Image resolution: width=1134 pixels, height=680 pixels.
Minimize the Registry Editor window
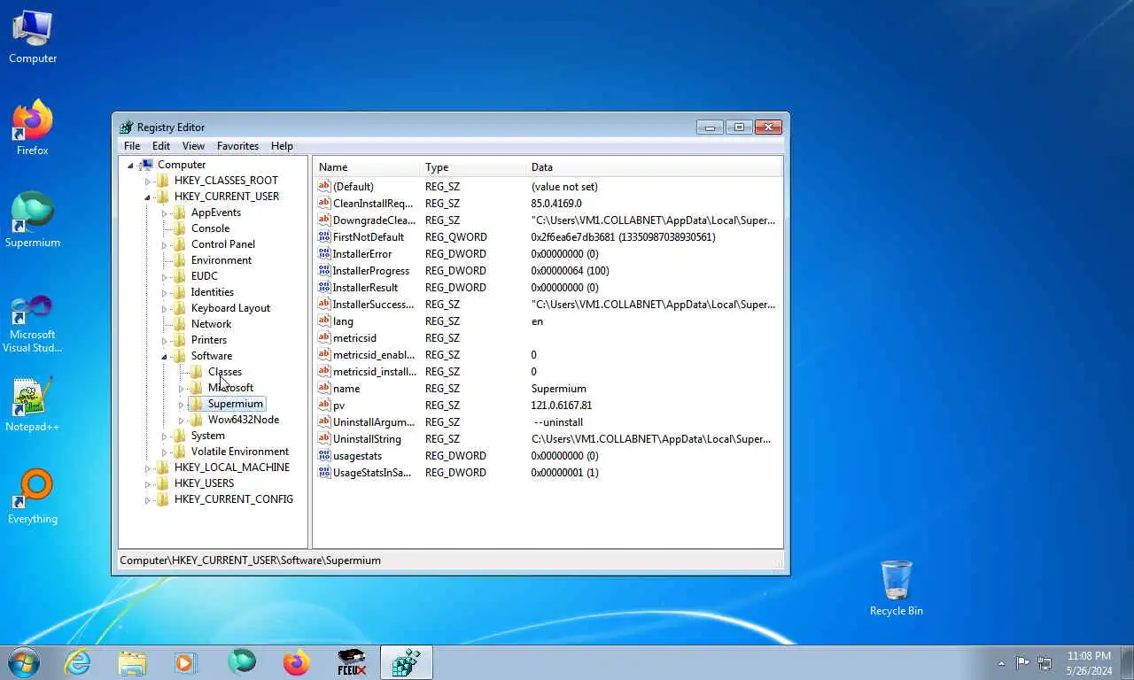(x=710, y=127)
